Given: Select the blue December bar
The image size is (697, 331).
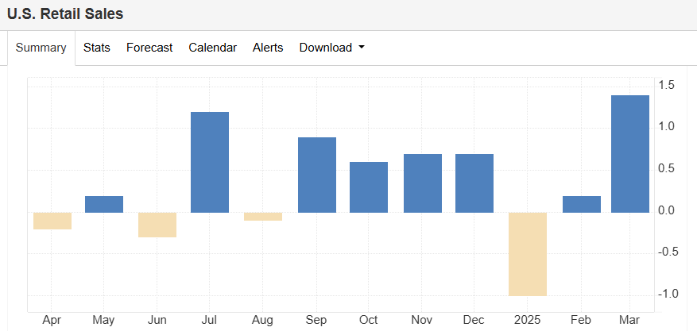Looking at the screenshot, I should (474, 183).
